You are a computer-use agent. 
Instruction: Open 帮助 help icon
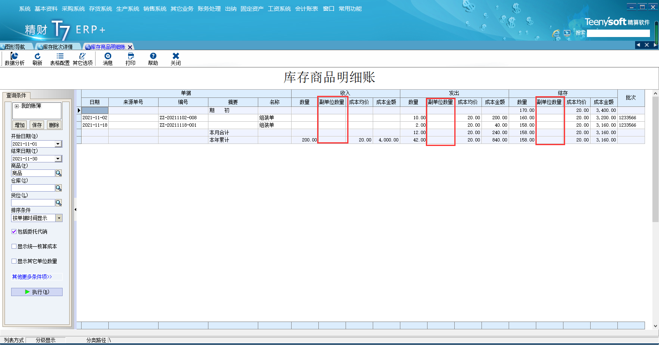[153, 58]
